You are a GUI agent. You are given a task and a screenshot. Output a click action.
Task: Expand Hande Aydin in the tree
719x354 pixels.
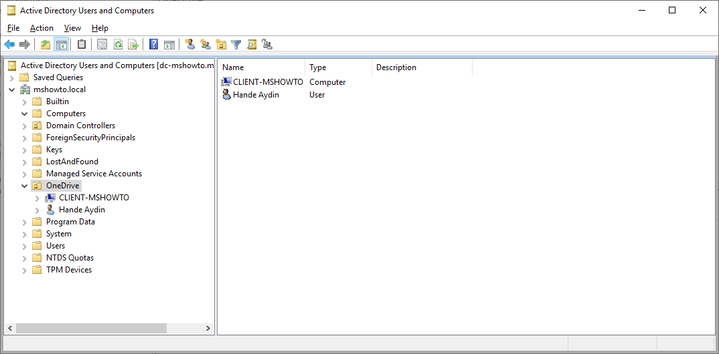click(x=37, y=210)
